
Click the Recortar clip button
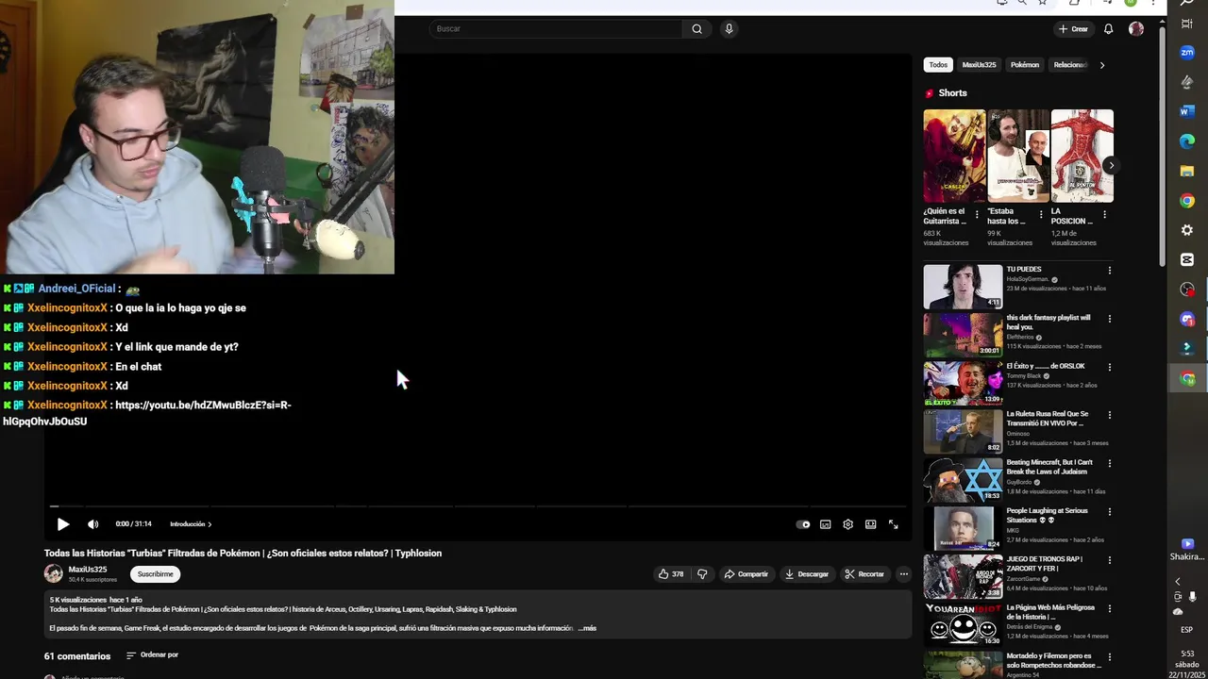(864, 574)
